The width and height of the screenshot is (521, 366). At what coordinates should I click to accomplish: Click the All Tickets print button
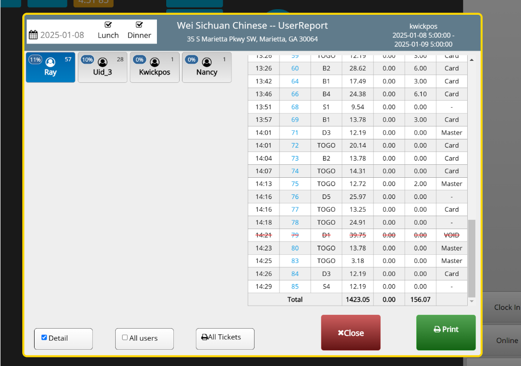coord(225,339)
